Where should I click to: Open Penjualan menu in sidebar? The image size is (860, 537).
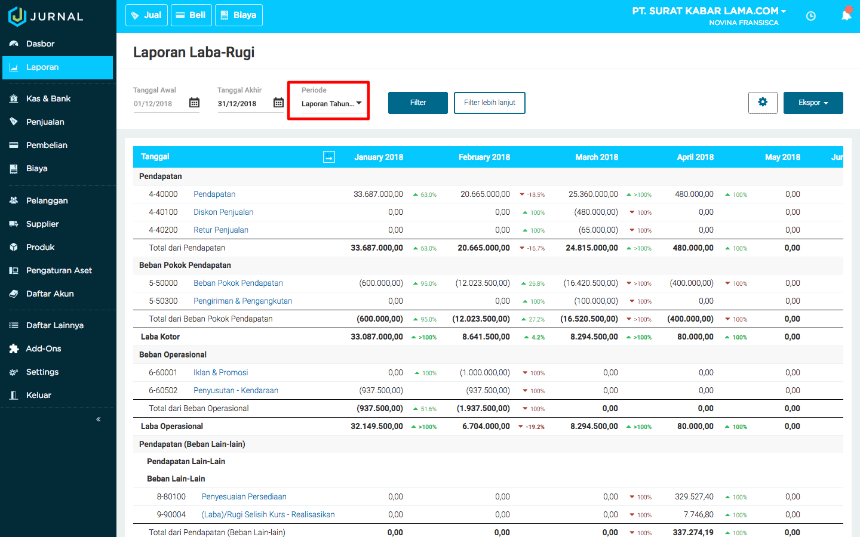point(45,122)
